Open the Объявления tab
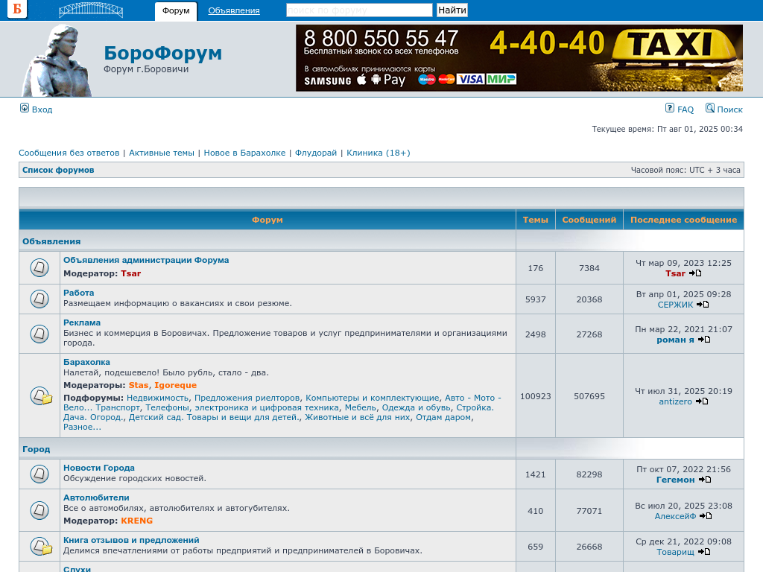 tap(234, 11)
